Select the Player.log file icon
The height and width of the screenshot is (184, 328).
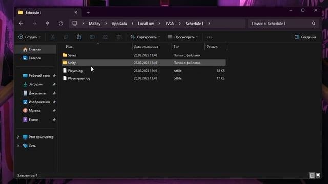[x=65, y=71]
